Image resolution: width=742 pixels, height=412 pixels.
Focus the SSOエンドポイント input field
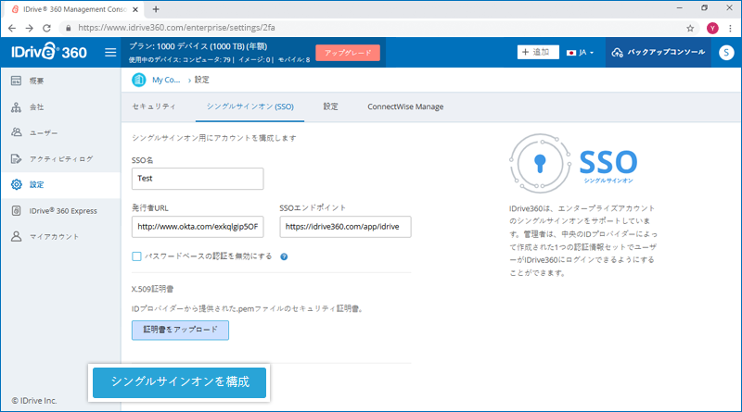point(345,227)
